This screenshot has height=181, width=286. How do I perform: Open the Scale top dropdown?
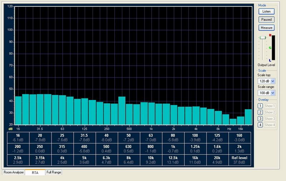pyautogui.click(x=273, y=81)
